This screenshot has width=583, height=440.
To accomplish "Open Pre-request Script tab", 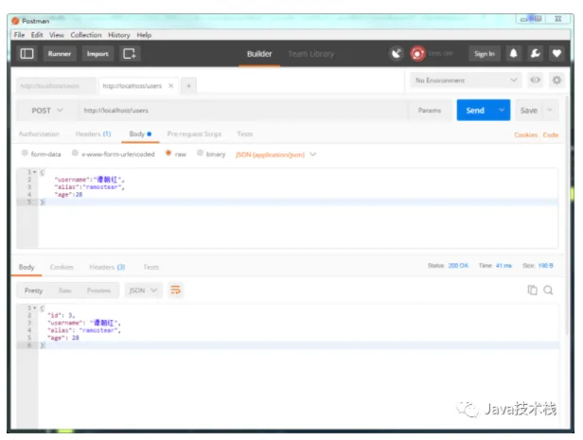I will pos(194,133).
